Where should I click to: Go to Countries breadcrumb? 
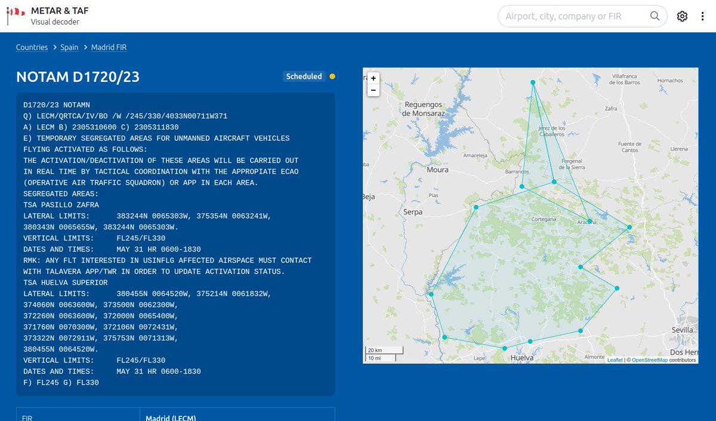[32, 47]
